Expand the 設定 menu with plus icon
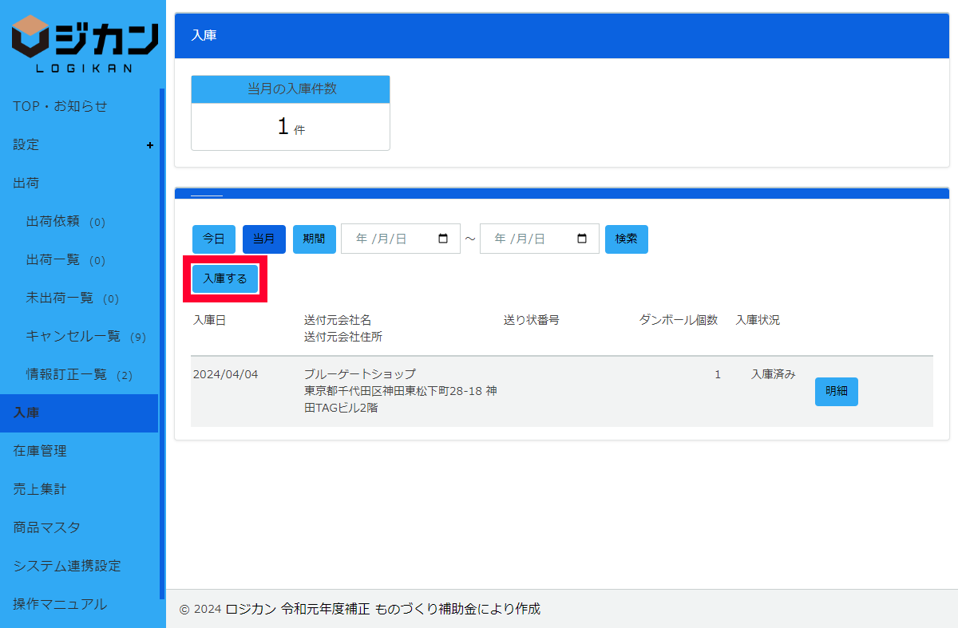This screenshot has width=958, height=628. point(149,145)
